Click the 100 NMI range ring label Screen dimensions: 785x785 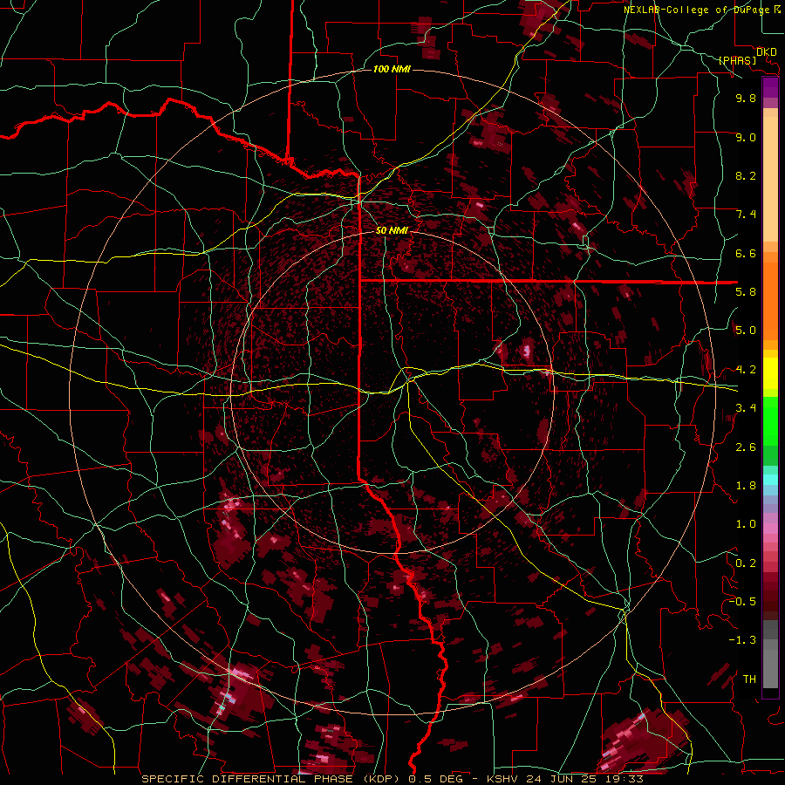pyautogui.click(x=392, y=69)
